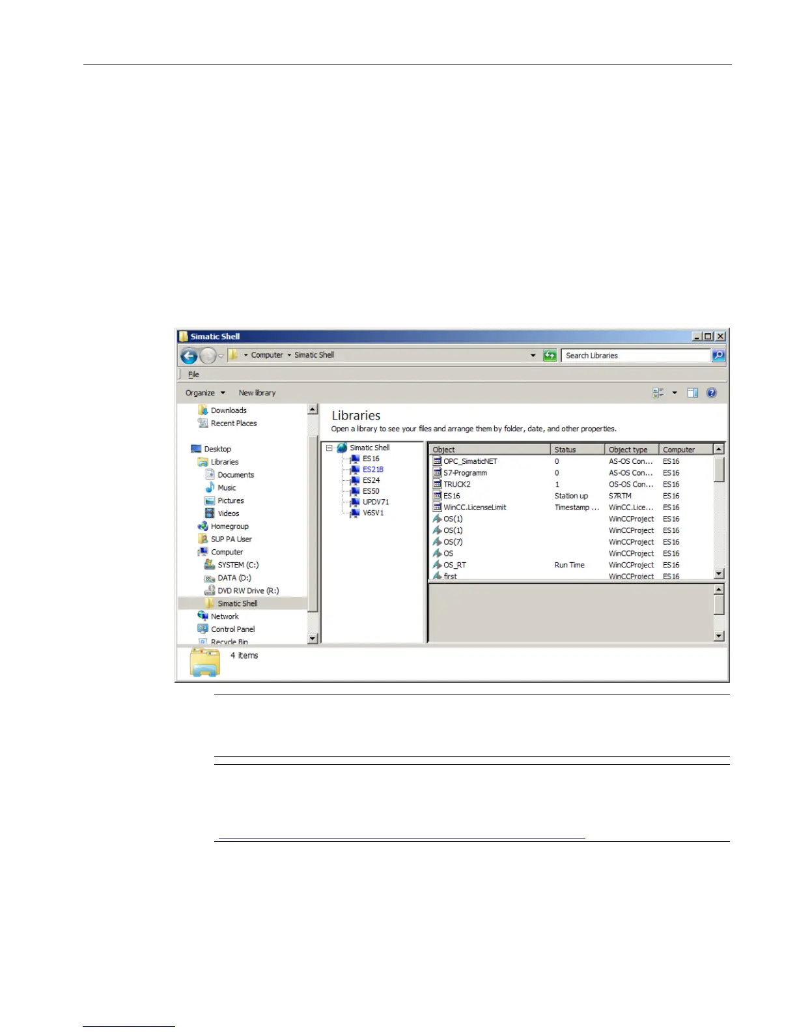
Task: Open the help question mark icon
Action: pos(712,393)
